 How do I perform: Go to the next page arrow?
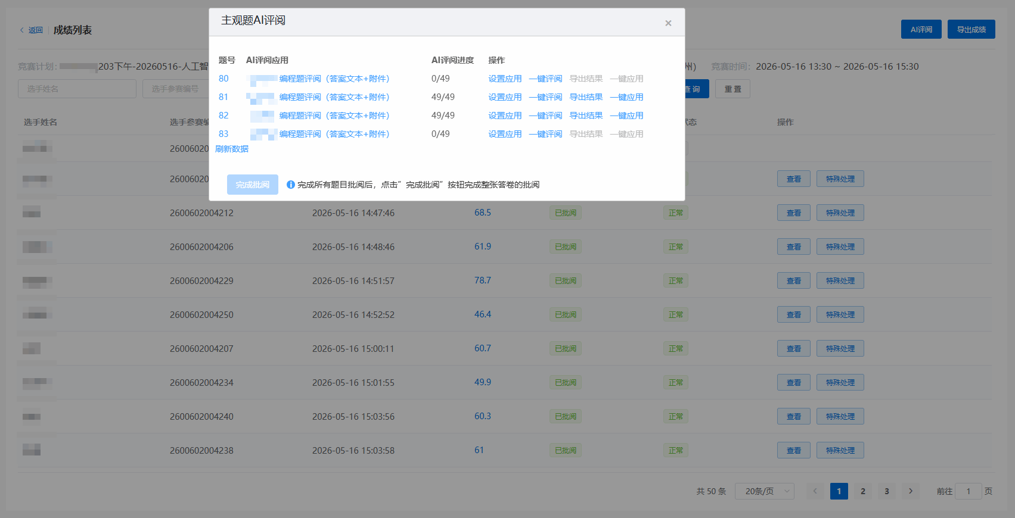(910, 491)
